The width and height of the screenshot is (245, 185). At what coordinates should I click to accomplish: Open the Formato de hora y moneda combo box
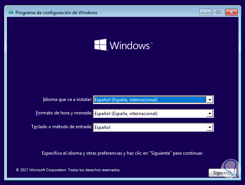pos(153,114)
